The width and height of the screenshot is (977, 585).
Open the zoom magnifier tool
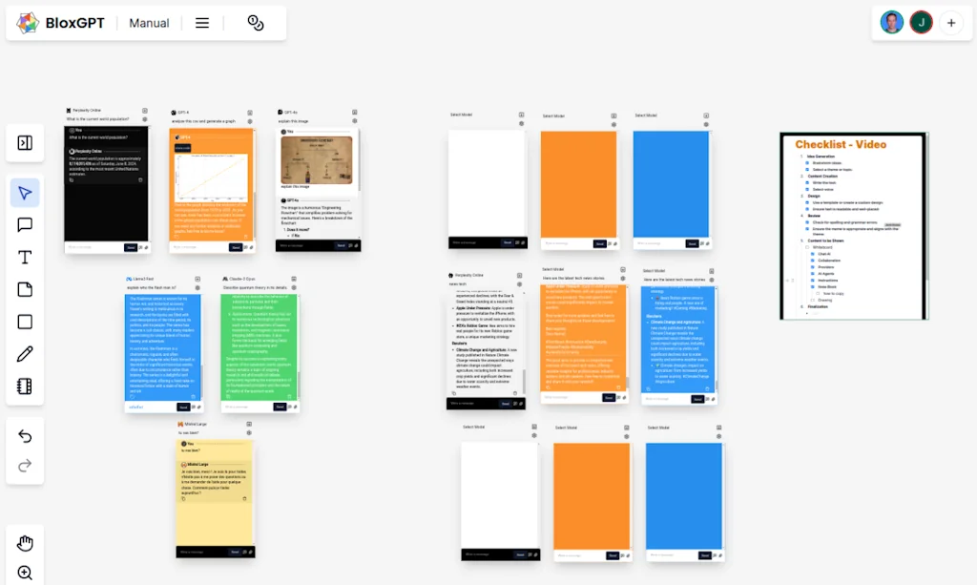tap(25, 572)
